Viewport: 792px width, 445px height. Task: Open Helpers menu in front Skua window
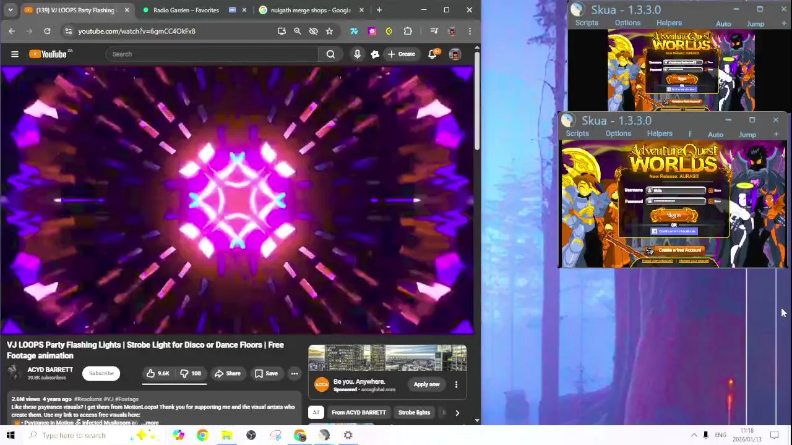660,133
